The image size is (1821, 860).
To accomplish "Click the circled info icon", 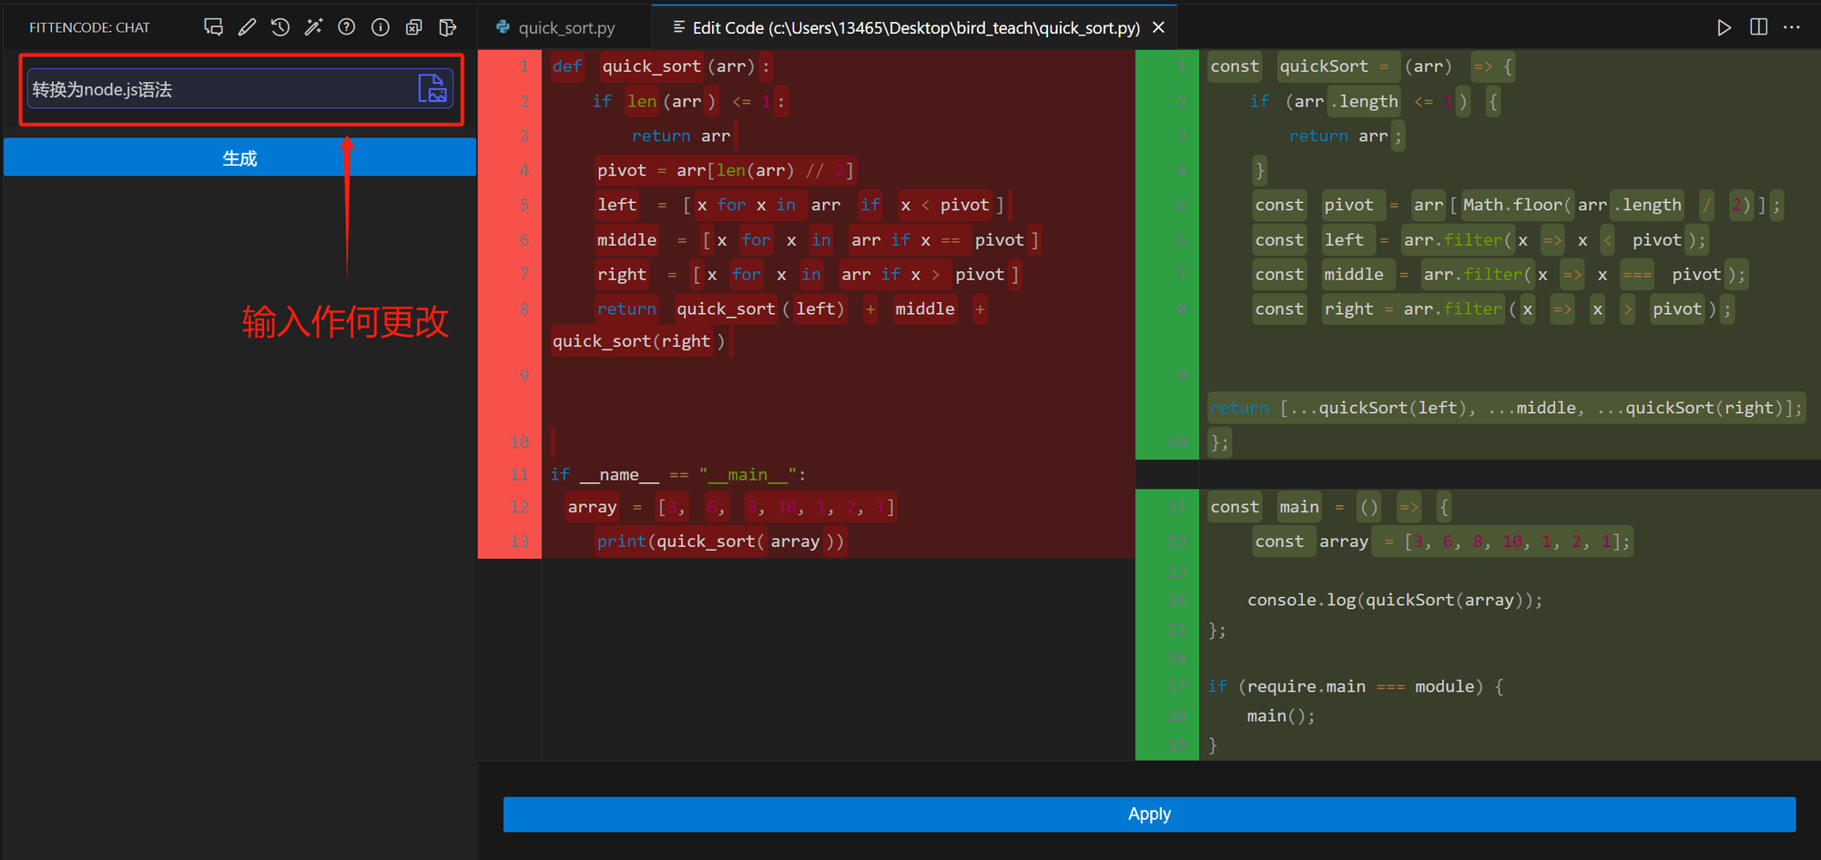I will [381, 27].
